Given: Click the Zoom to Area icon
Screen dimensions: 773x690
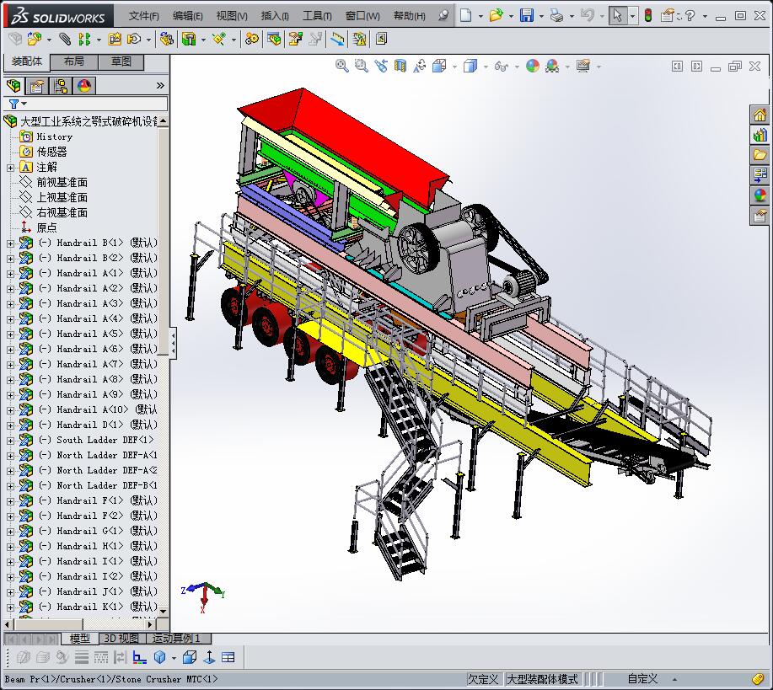Looking at the screenshot, I should pos(362,66).
